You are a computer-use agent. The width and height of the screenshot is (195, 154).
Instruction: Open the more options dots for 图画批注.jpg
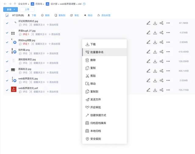(168, 71)
